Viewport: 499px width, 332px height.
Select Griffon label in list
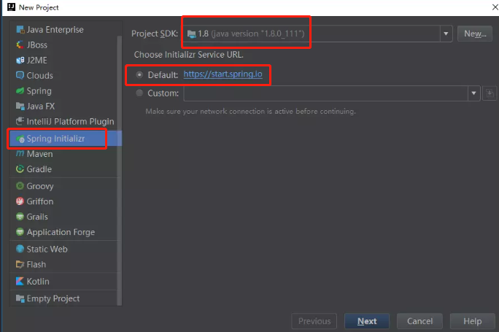click(40, 201)
